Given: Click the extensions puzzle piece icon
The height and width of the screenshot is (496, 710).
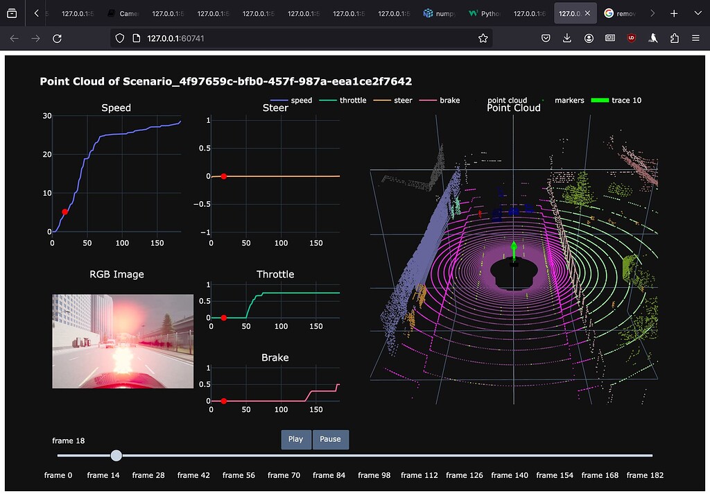Looking at the screenshot, I should tap(674, 39).
